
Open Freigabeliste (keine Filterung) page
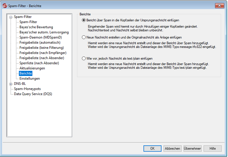coord(42,48)
